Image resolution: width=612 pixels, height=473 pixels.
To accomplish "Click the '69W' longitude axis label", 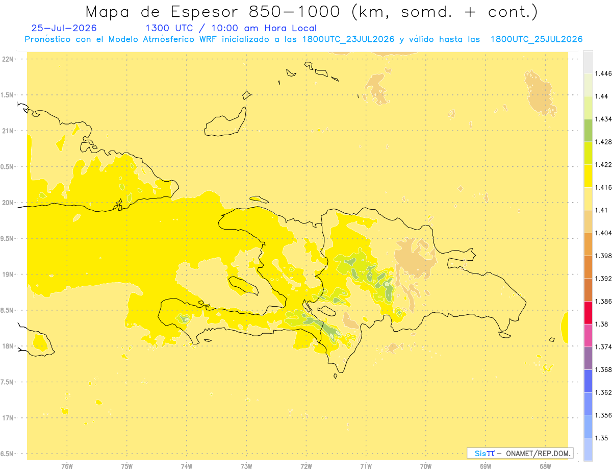I will 486,465.
